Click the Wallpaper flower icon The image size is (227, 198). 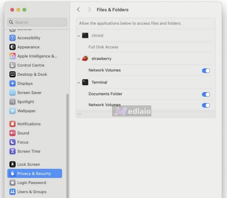pyautogui.click(x=12, y=111)
